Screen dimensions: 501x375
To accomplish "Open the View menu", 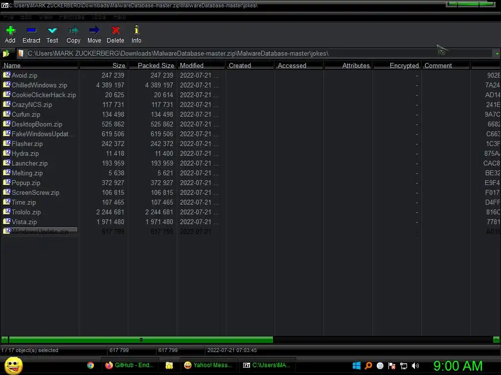I will (46, 17).
